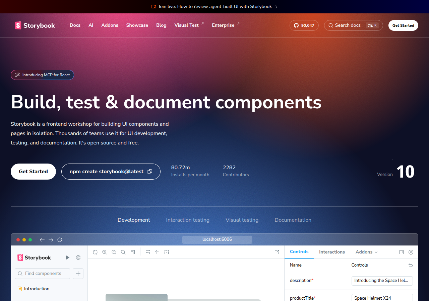Click the Storybook logo in the header
Screen dimensions: 429x301
click(35, 25)
